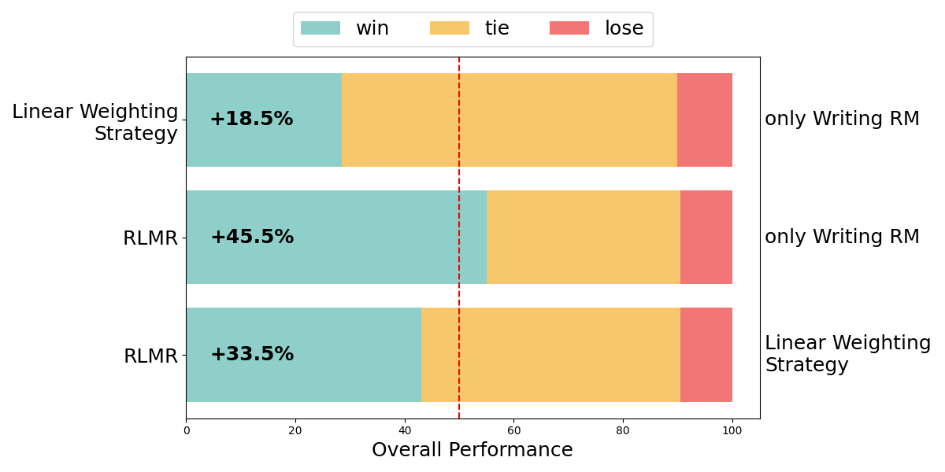Image resolution: width=945 pixels, height=472 pixels.
Task: Click the "lose" legend text label
Action: coord(624,28)
